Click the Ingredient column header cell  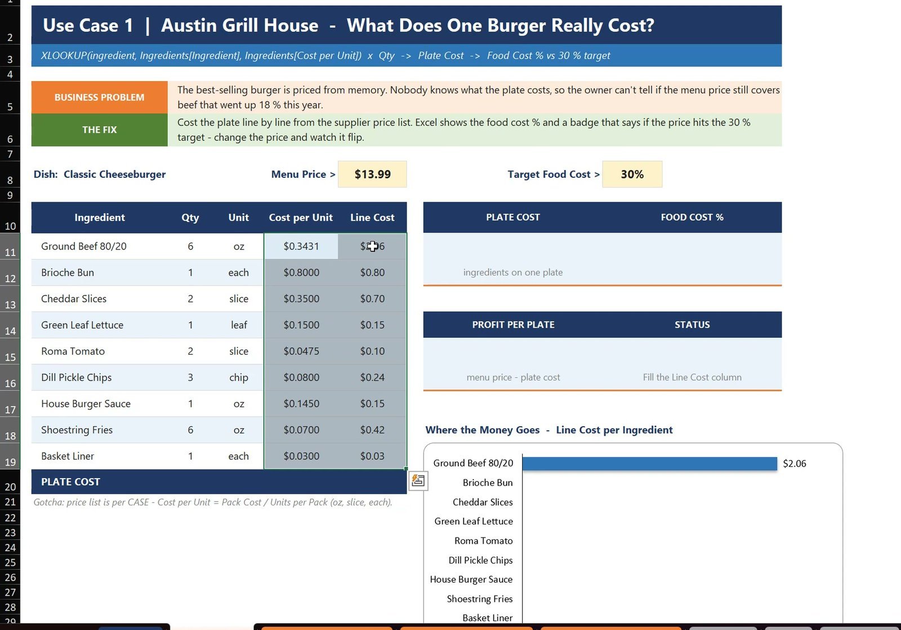coord(100,217)
